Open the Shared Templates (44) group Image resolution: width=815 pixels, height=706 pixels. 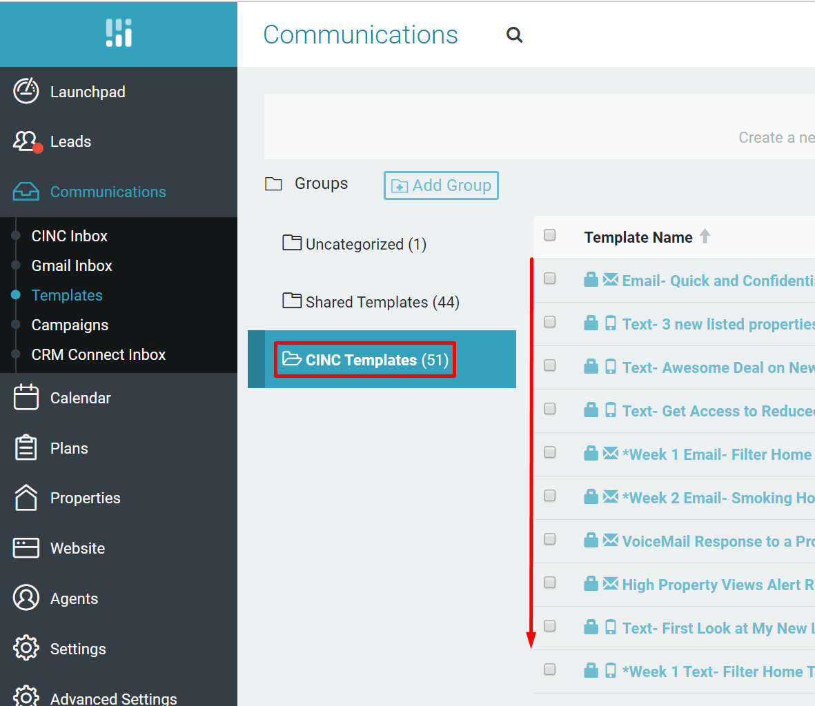point(382,302)
